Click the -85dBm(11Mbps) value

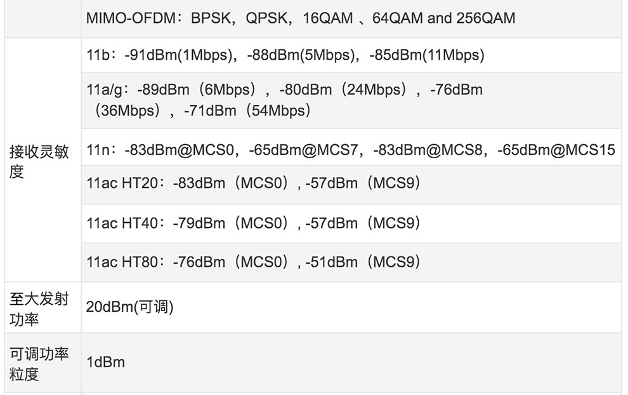coord(429,55)
